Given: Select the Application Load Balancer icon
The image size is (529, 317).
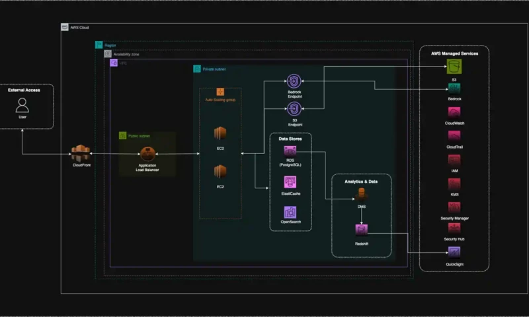Looking at the screenshot, I should (147, 154).
